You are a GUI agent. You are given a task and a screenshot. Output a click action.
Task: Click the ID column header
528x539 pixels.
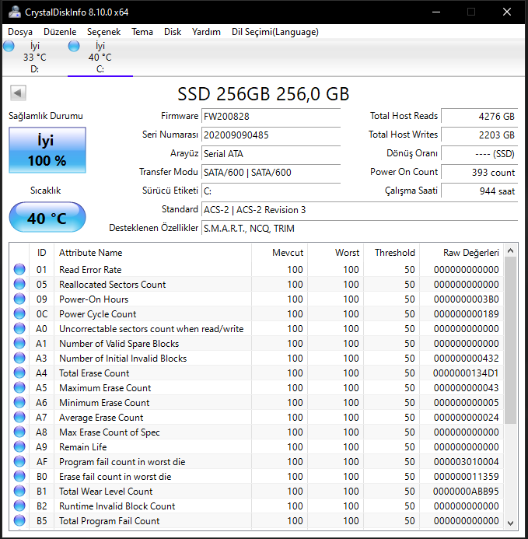(41, 253)
